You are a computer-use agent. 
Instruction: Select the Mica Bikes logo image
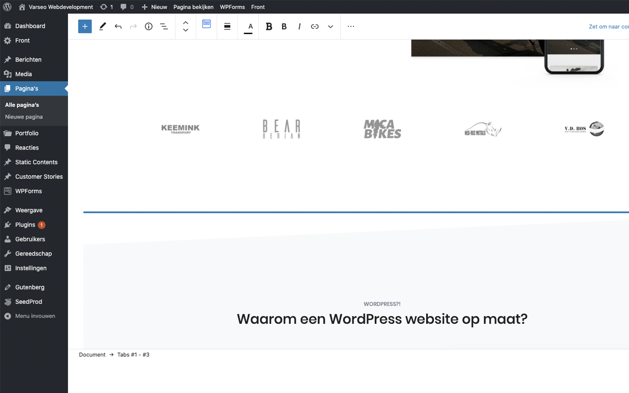coord(382,129)
